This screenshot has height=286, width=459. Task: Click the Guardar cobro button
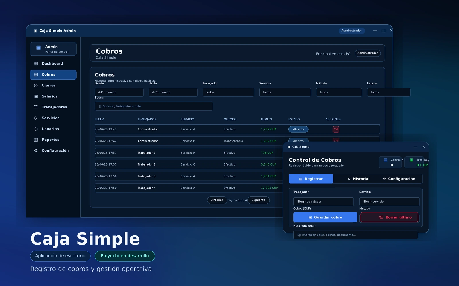point(325,217)
